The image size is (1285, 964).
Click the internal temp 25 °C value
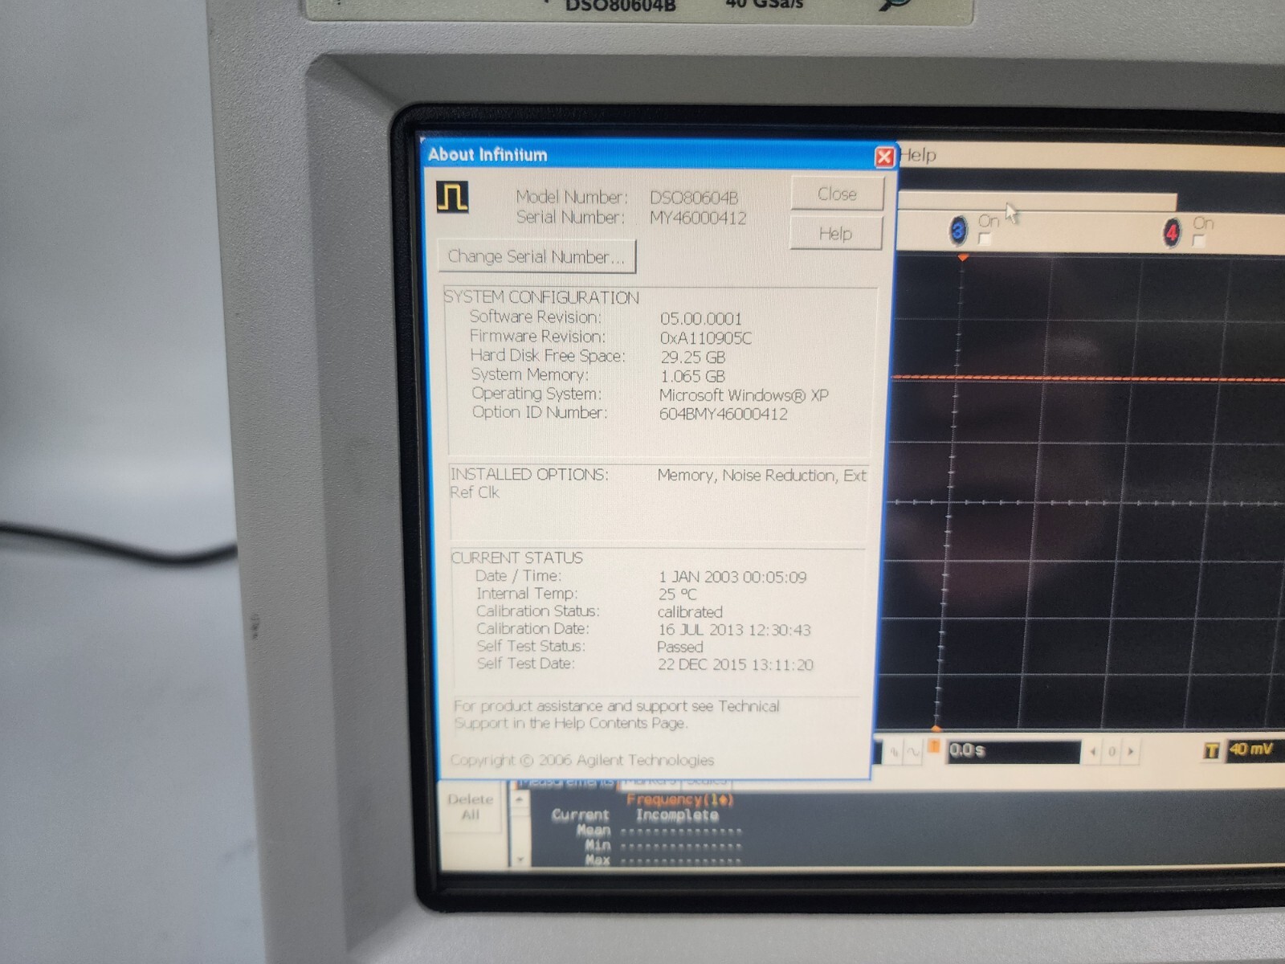[677, 594]
